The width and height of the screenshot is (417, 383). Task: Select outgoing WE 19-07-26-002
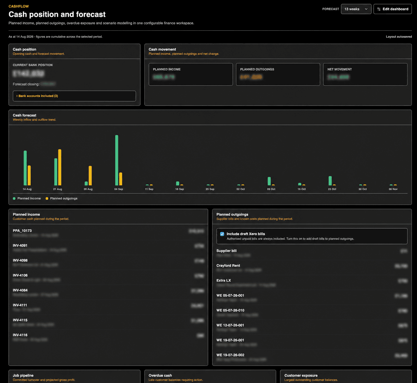click(x=312, y=357)
